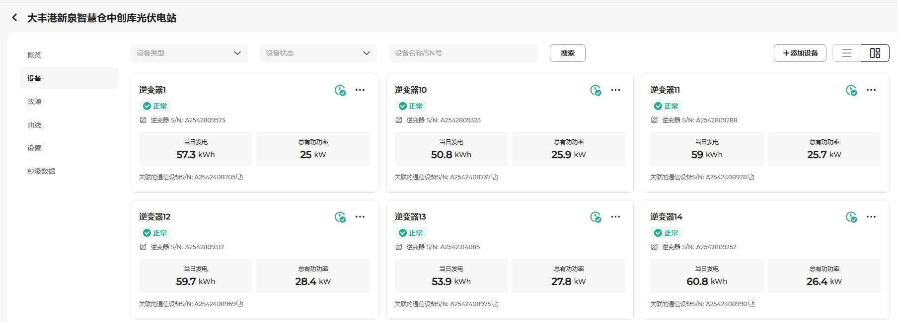Open the 设备类型 dropdown

tap(189, 53)
